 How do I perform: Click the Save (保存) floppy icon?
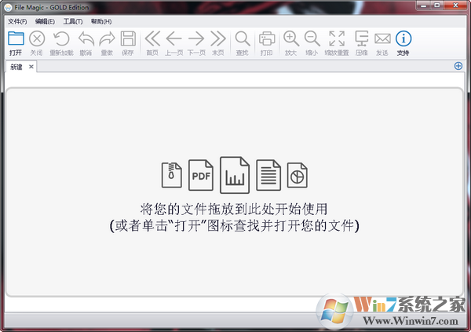click(128, 38)
